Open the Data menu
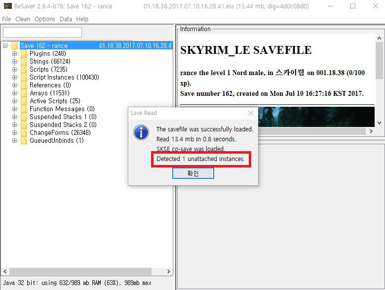 66,19
